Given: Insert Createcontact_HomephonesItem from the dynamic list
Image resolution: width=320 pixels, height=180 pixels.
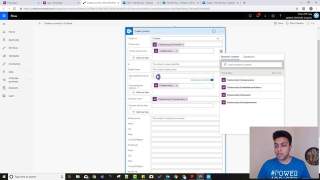Looking at the screenshot, I should (x=251, y=102).
